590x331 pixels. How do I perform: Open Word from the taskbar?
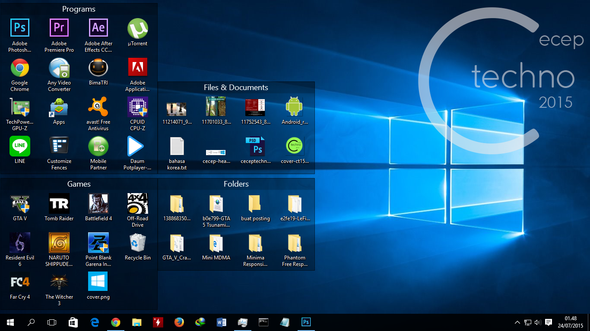coord(221,322)
